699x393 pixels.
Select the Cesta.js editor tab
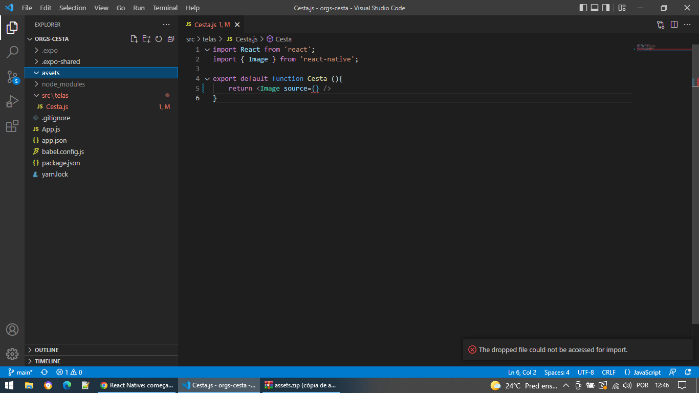point(206,25)
